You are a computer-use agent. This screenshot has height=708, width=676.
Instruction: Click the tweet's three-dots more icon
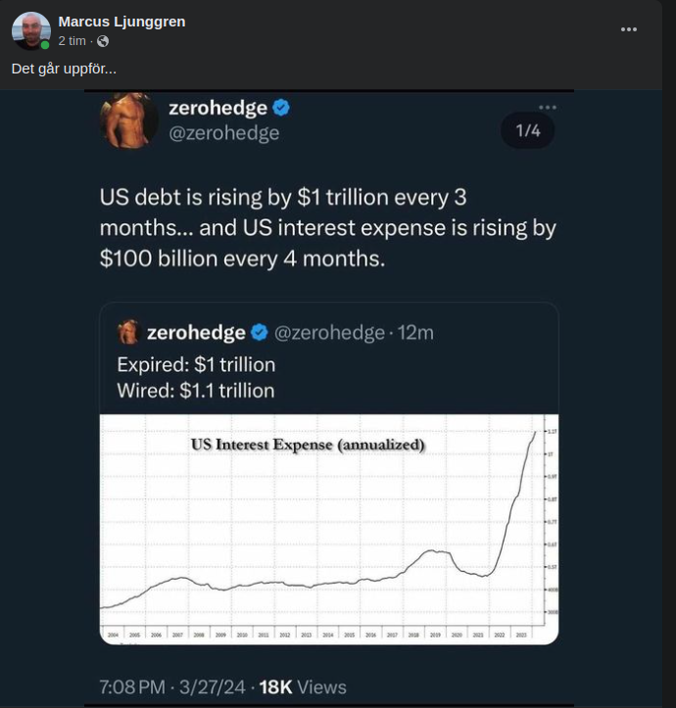point(548,107)
